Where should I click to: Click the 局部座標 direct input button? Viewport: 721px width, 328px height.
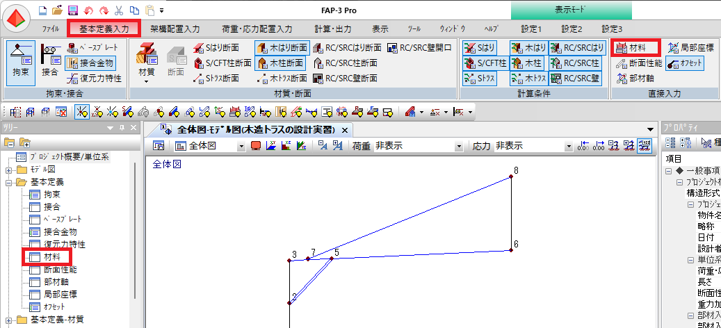[x=690, y=47]
